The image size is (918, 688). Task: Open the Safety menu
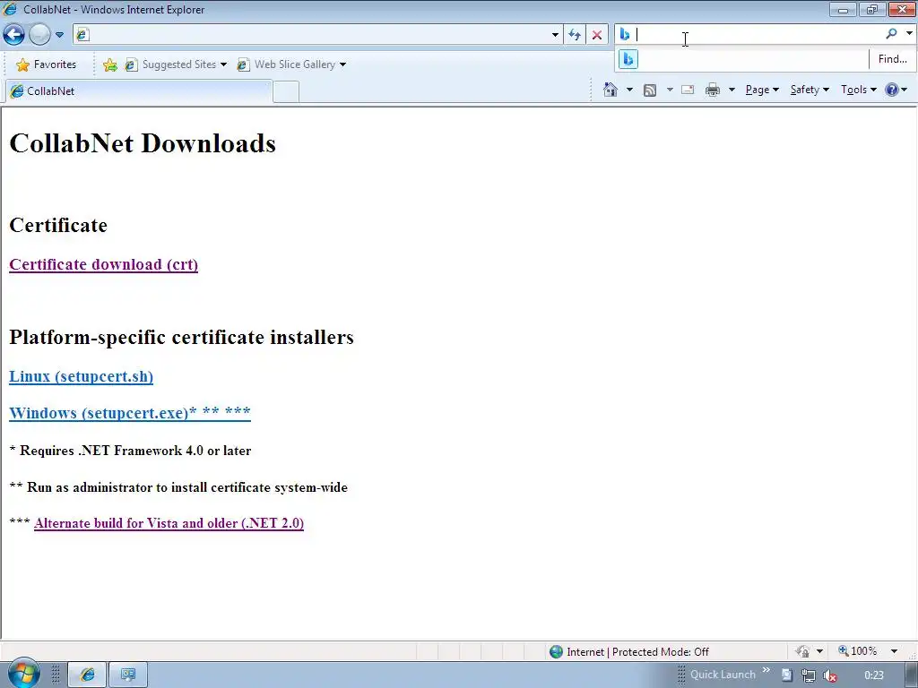810,90
